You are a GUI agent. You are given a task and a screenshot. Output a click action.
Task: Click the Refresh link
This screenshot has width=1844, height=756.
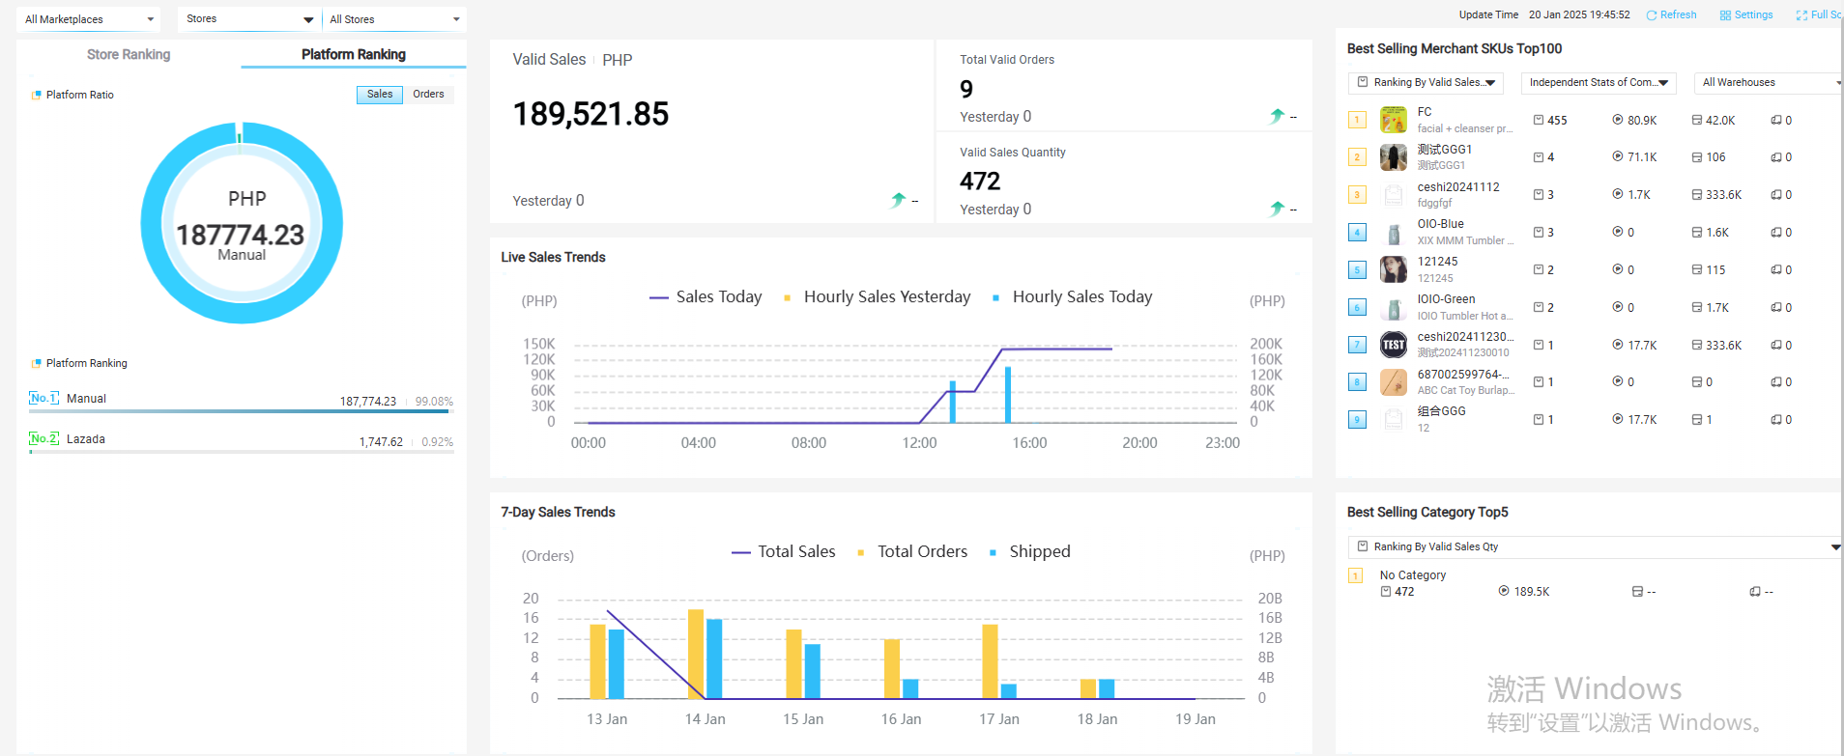click(1679, 15)
